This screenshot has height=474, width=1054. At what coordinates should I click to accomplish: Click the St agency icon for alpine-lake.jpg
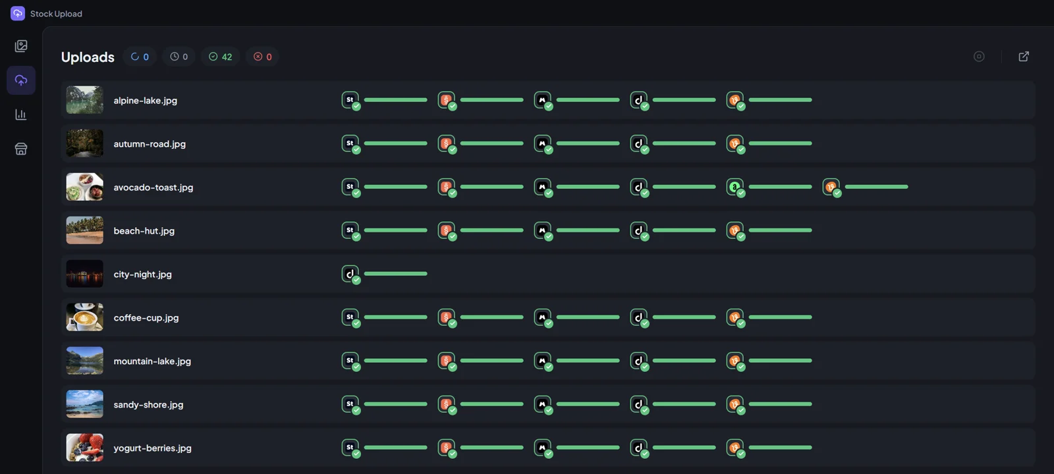point(350,100)
